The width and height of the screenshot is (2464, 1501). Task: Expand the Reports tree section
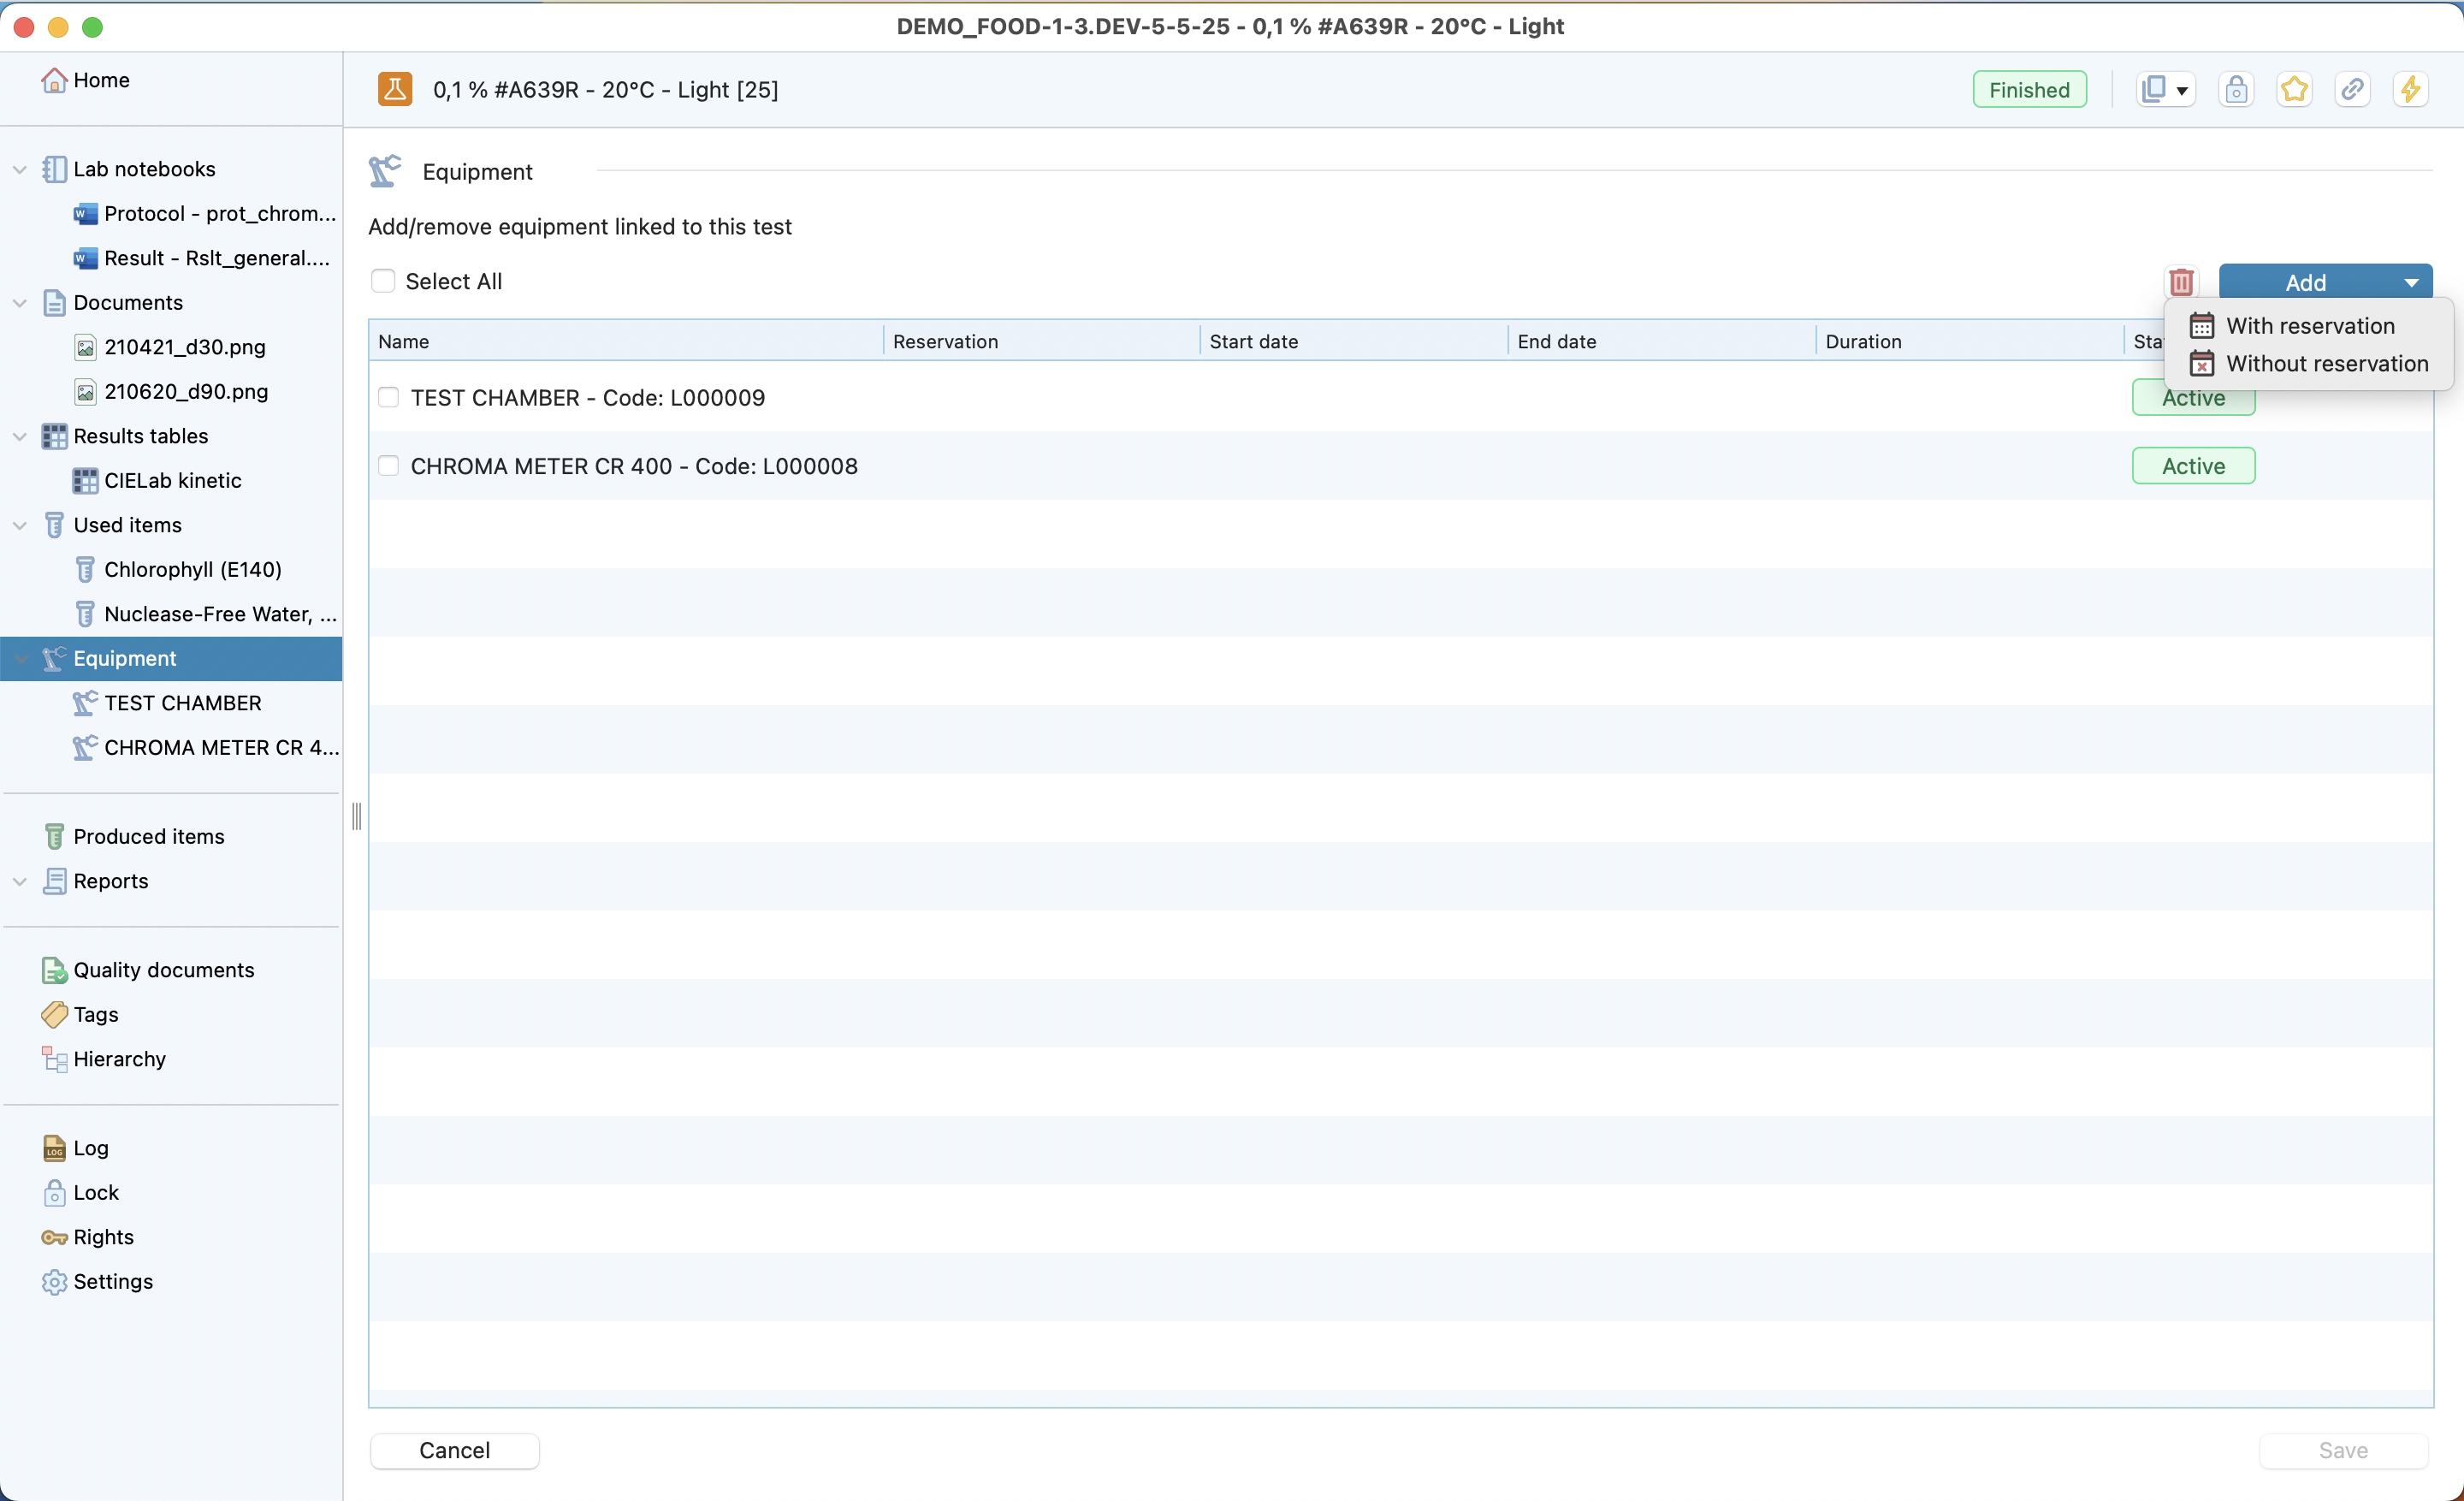pos(19,881)
